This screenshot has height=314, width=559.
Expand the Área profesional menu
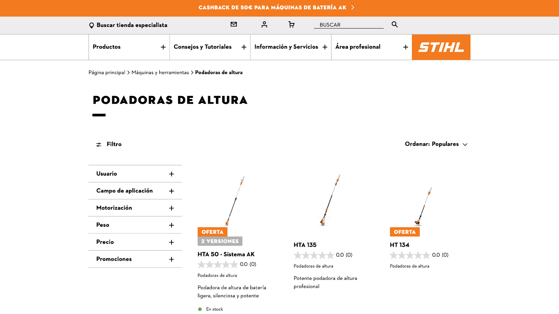(372, 47)
